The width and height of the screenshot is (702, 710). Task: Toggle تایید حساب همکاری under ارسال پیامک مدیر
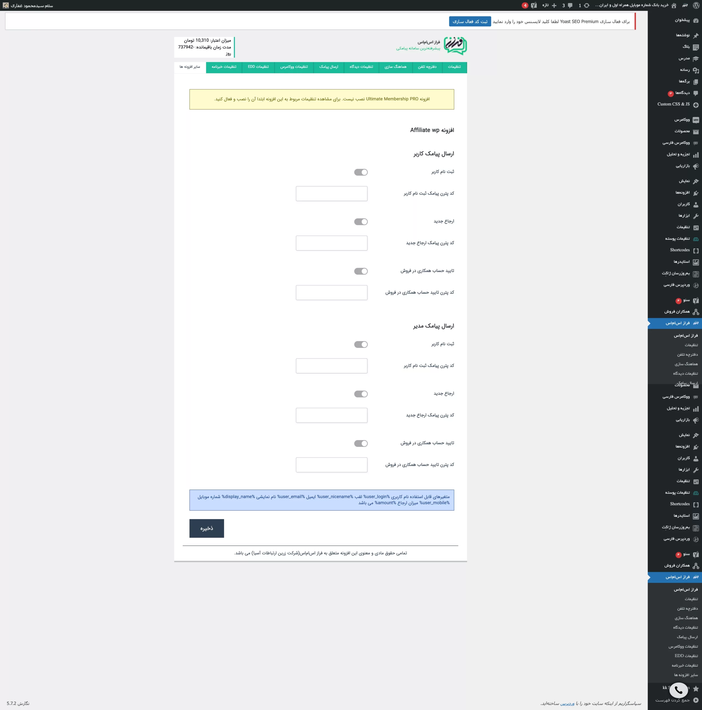point(361,443)
